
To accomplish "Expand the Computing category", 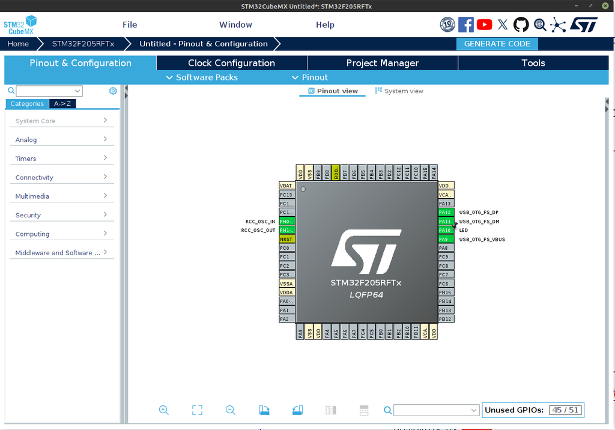I will (x=62, y=234).
